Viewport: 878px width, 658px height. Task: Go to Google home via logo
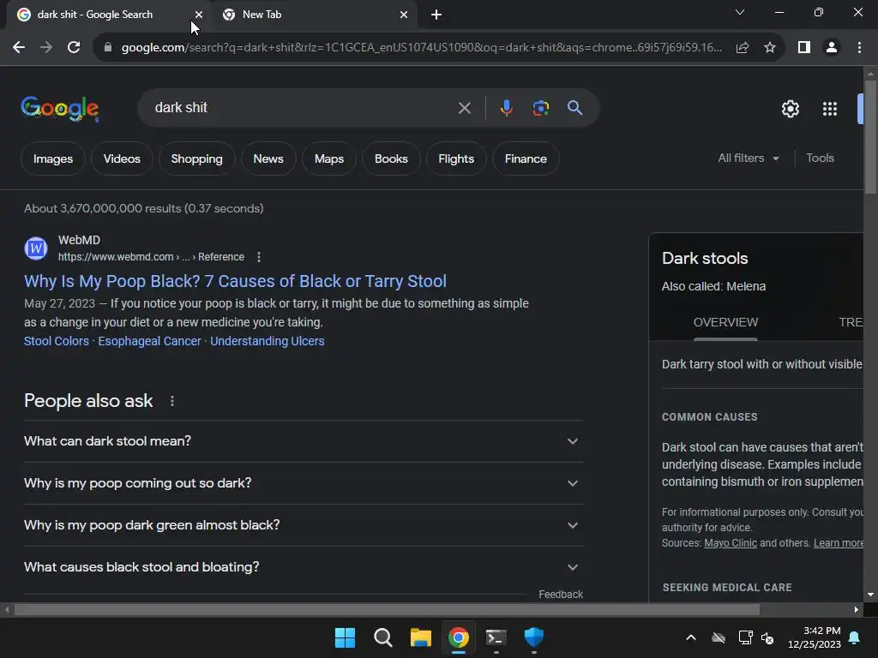tap(60, 109)
